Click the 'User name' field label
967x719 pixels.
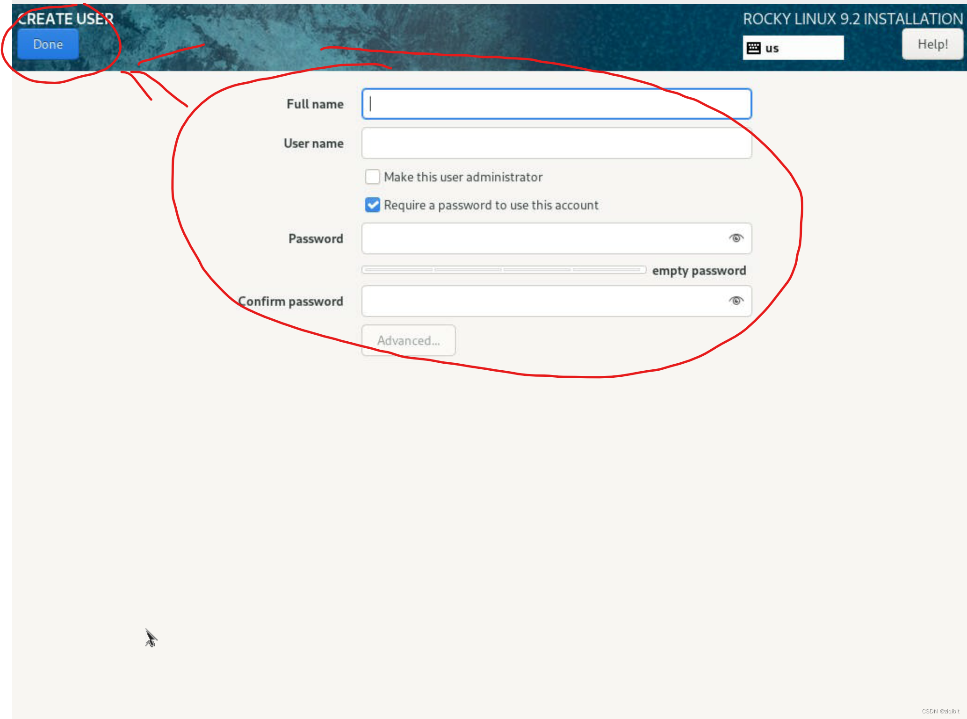[314, 143]
